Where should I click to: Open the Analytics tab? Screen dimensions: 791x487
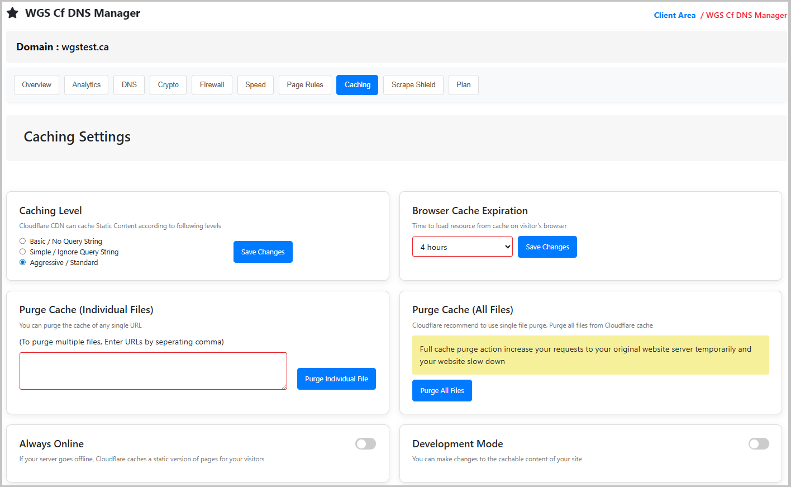(x=86, y=85)
